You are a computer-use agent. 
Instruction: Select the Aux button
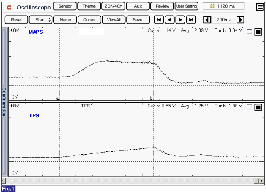(x=138, y=6)
